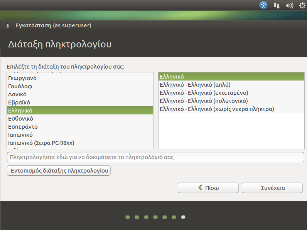Select Ελληνικό - Ελληνικό (εκτεταμένο) variant
Screen dimensions: 307x230
[x=204, y=93]
